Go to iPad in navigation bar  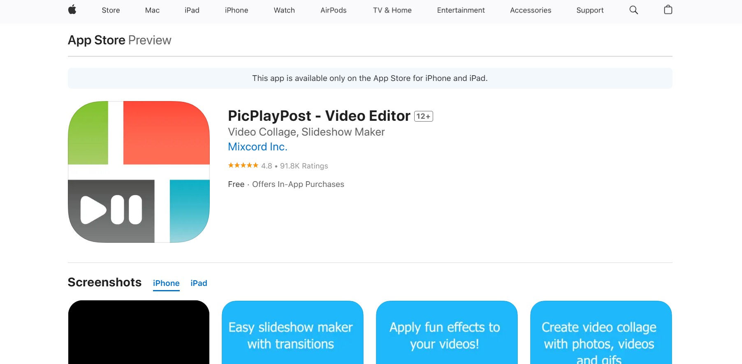pyautogui.click(x=192, y=10)
